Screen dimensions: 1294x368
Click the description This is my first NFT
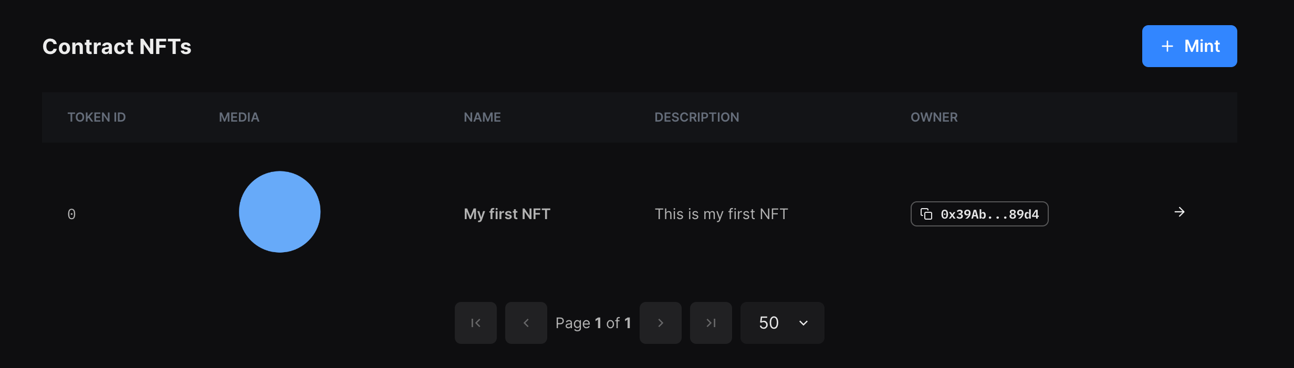[x=721, y=214]
